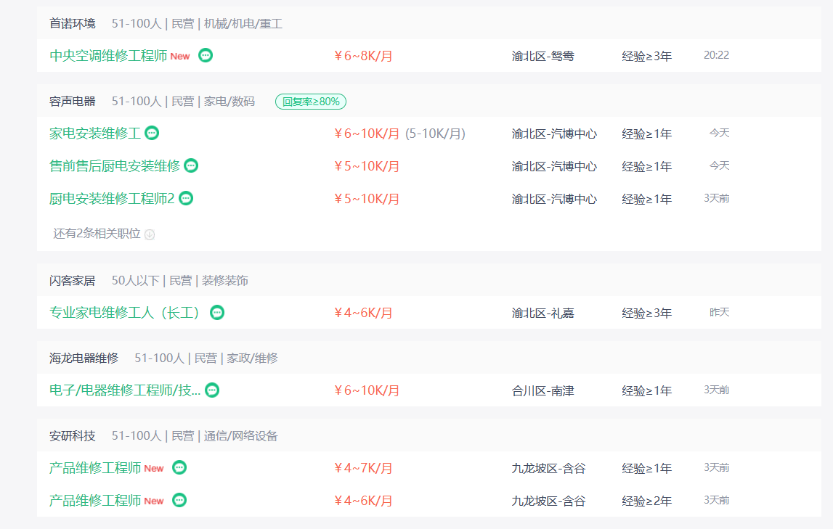
Task: Start chat for 专业家电维修工人（长工）
Action: [217, 312]
